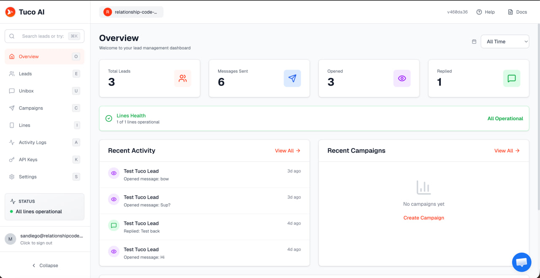The height and width of the screenshot is (278, 540).
Task: Open the All Time date range dropdown
Action: (x=505, y=41)
